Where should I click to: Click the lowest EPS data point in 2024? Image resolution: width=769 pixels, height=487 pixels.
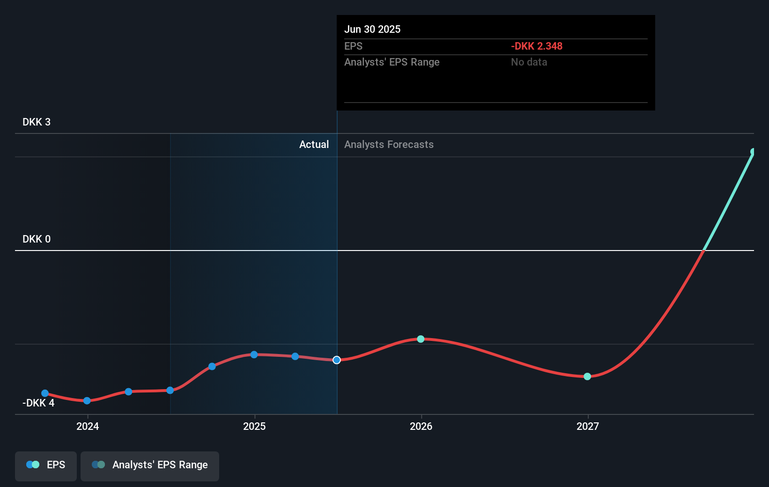(x=87, y=401)
